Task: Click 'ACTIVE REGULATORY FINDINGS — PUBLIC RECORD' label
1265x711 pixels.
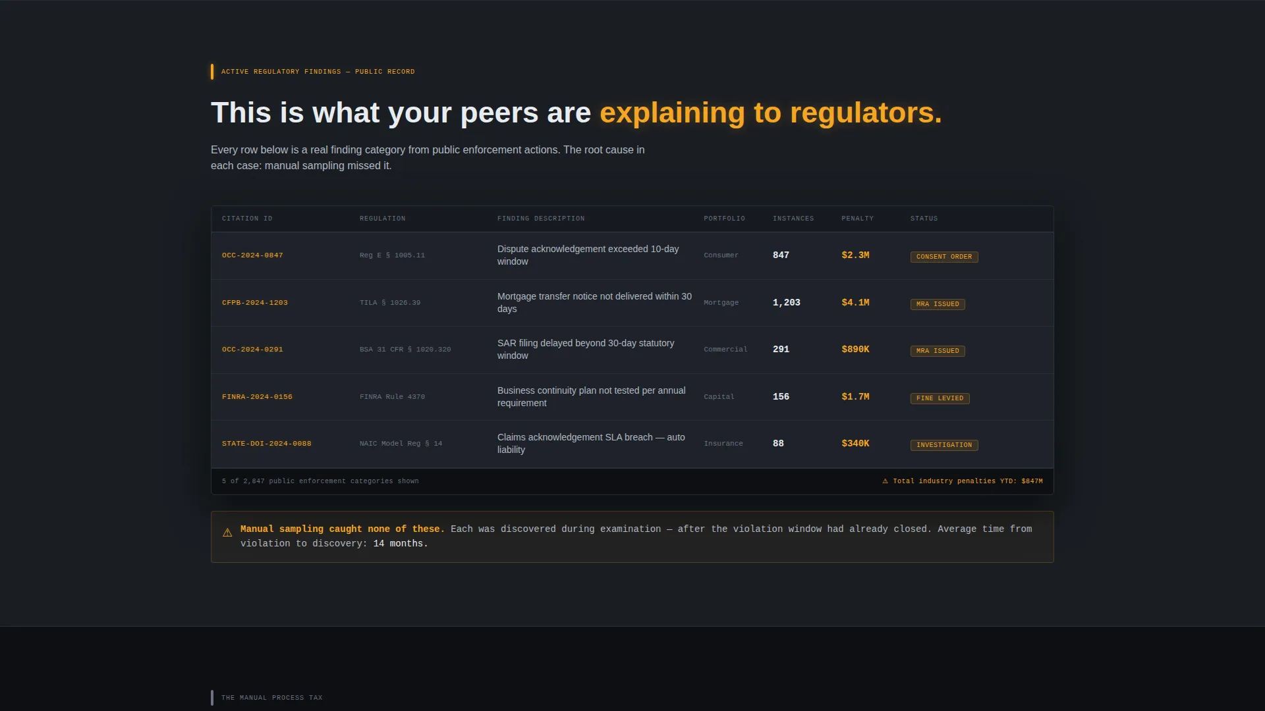Action: tap(318, 72)
